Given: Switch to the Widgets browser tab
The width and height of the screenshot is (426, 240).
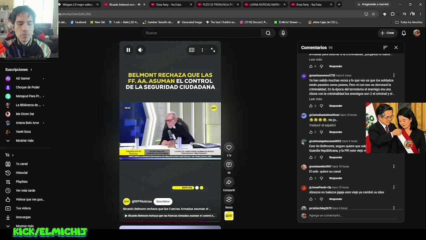Looking at the screenshot, I should point(78,5).
